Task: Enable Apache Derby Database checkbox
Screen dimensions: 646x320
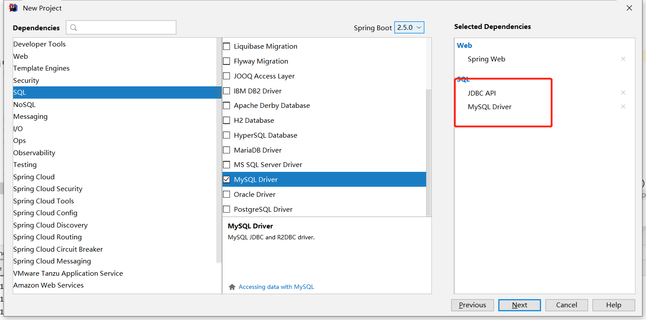Action: coord(226,105)
